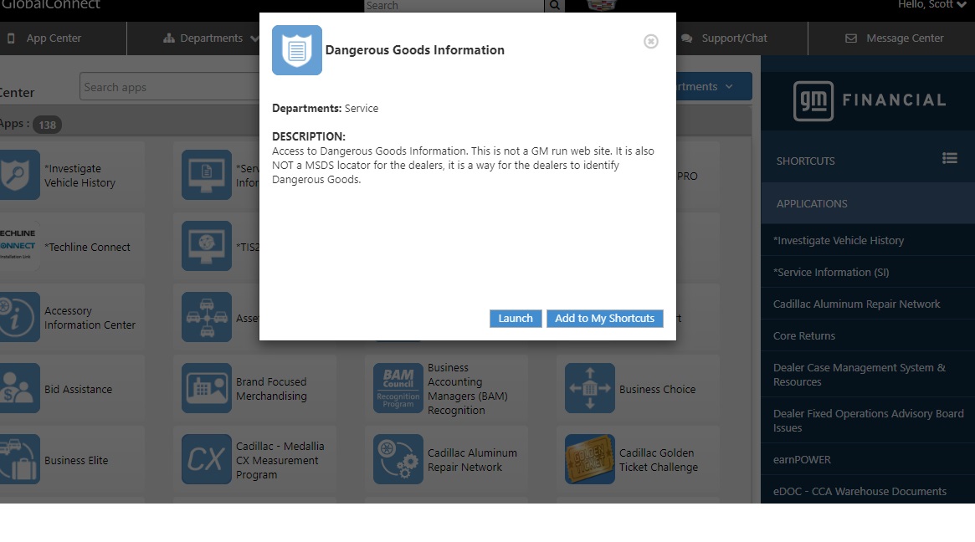This screenshot has width=975, height=542.
Task: Open the BAM Recognition Program icon
Action: (398, 388)
